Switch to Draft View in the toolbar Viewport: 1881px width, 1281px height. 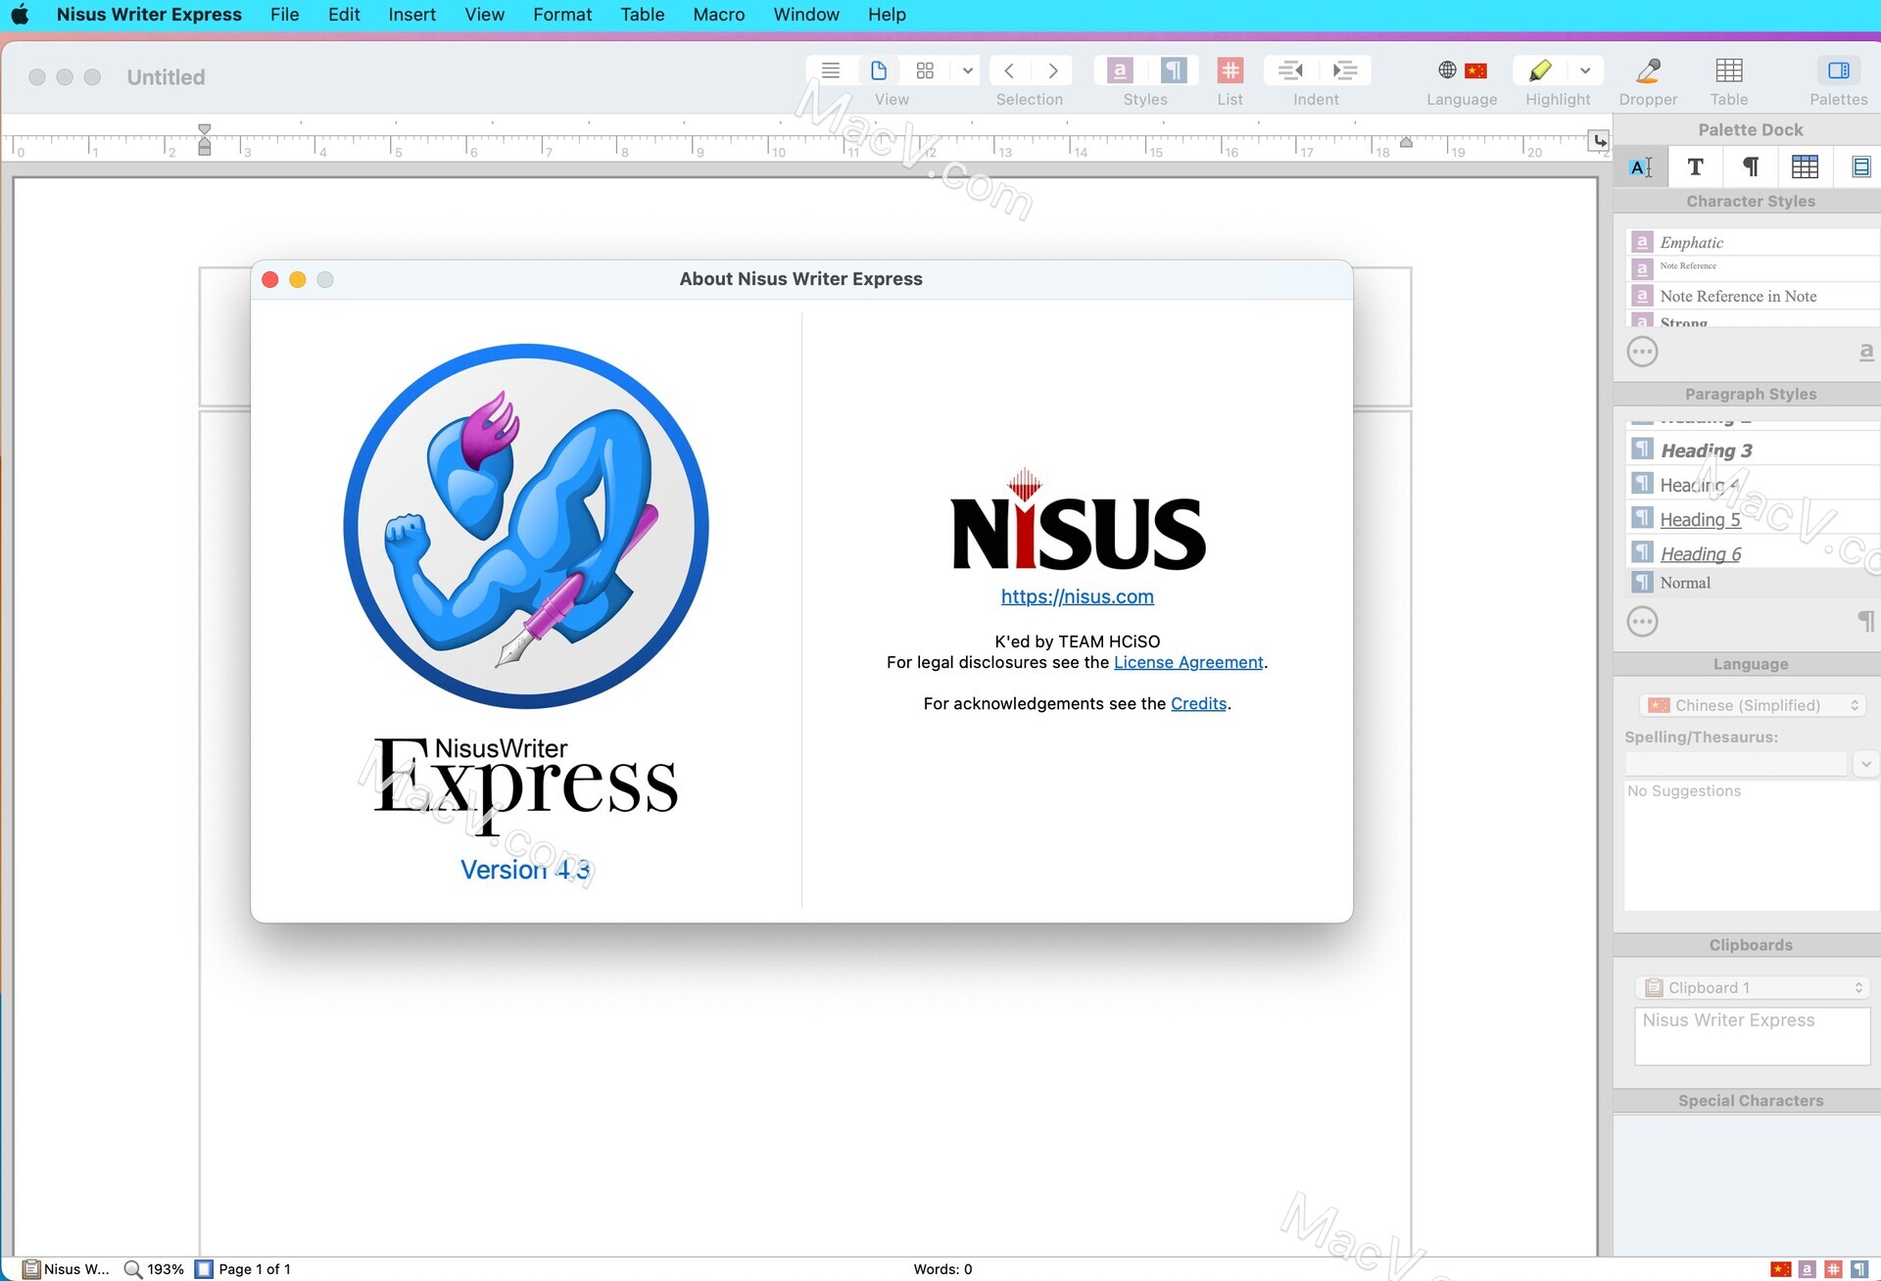pos(831,71)
